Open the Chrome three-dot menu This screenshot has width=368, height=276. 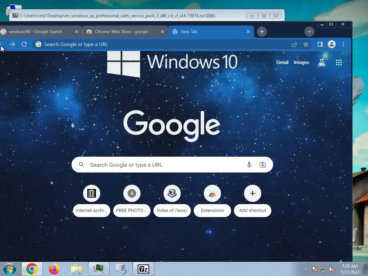pos(343,44)
